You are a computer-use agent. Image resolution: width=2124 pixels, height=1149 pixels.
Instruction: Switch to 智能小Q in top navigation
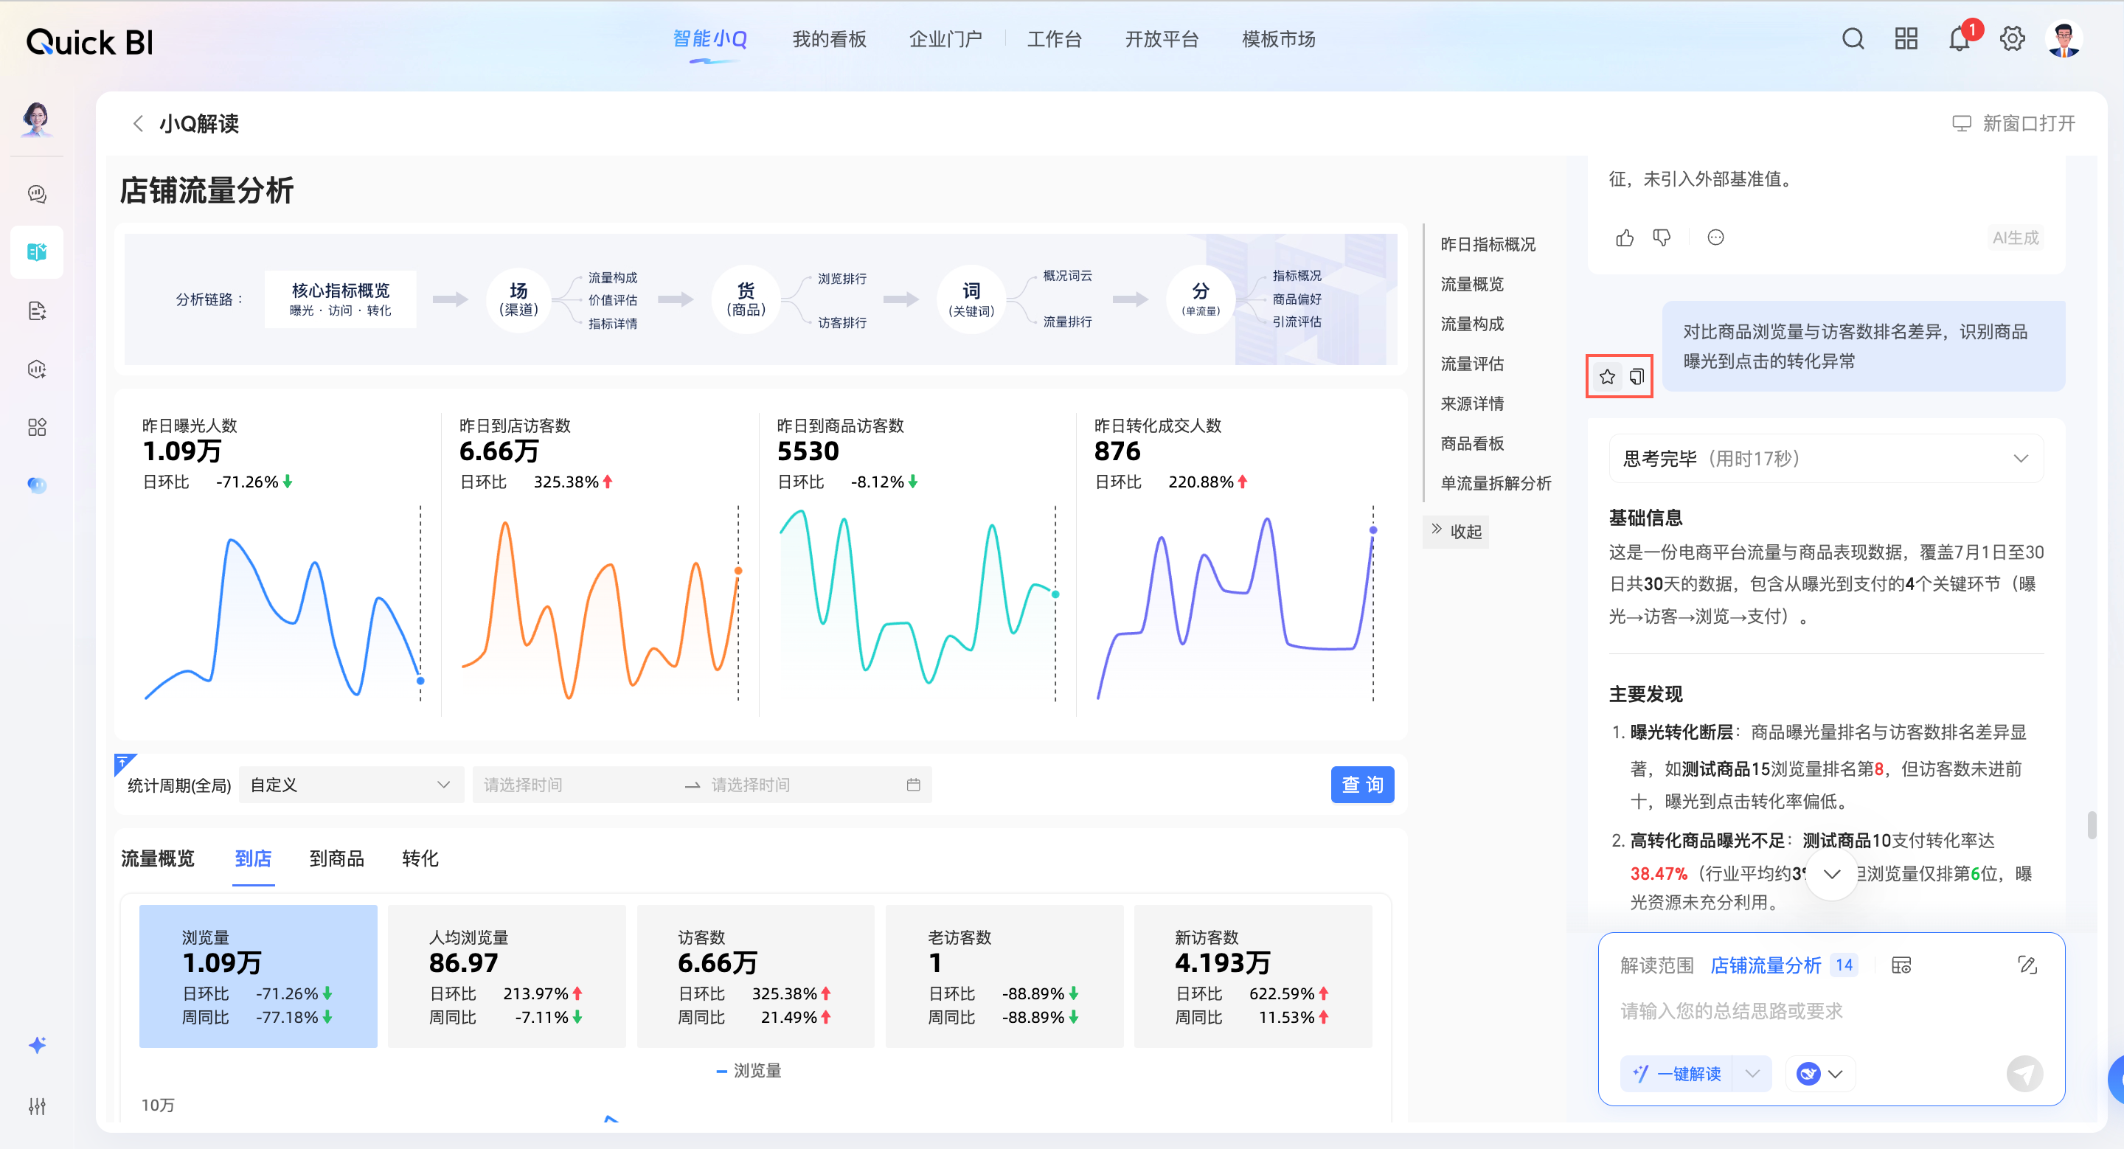pyautogui.click(x=709, y=39)
